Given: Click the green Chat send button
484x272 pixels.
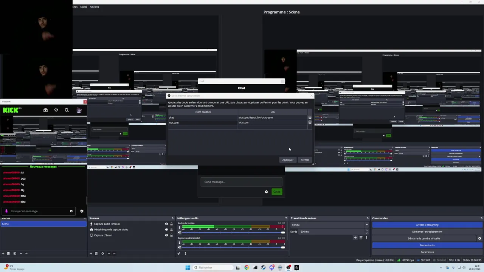Looking at the screenshot, I should pyautogui.click(x=277, y=192).
